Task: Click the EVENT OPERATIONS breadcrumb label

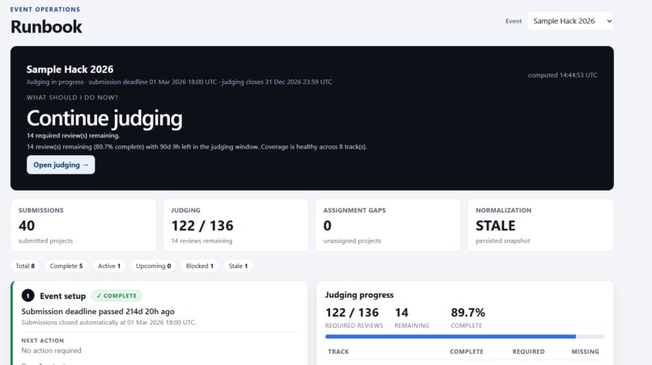Action: 45,9
